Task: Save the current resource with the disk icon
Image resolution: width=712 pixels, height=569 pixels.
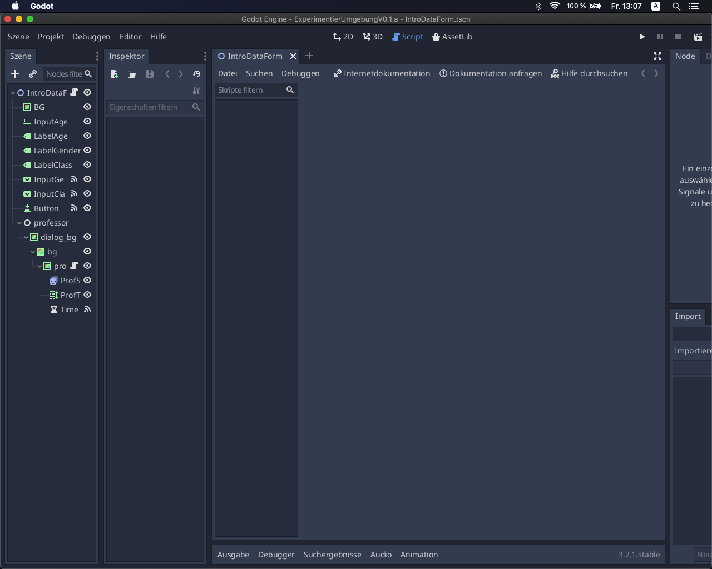Action: 150,74
